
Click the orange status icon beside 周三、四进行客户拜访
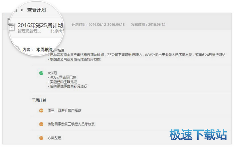click(41, 111)
